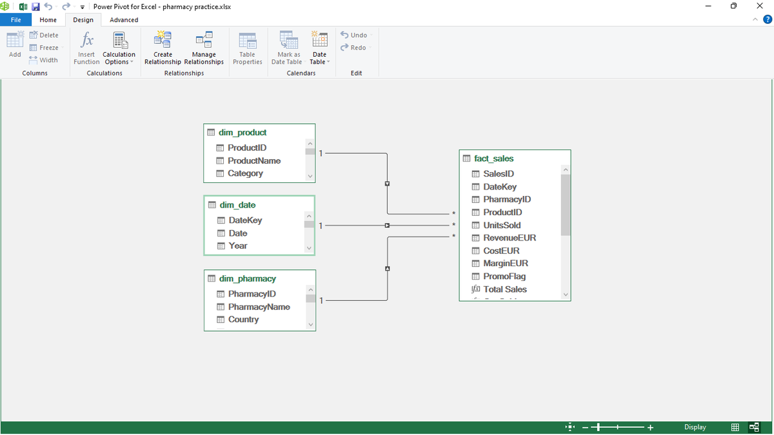Open the Date Table dropdown
The width and height of the screenshot is (774, 435).
coord(319,48)
